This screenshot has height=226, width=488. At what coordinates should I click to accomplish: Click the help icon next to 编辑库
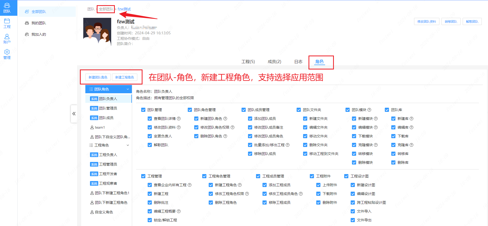(x=411, y=127)
